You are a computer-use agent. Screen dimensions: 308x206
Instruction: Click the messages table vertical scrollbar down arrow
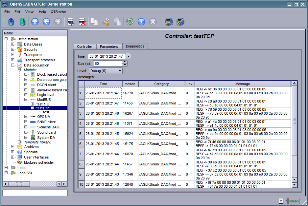pyautogui.click(x=294, y=185)
